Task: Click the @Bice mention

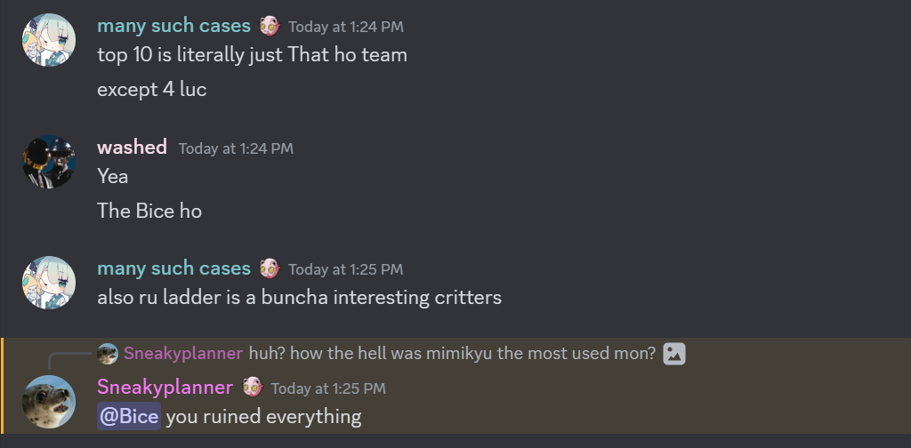Action: [129, 416]
